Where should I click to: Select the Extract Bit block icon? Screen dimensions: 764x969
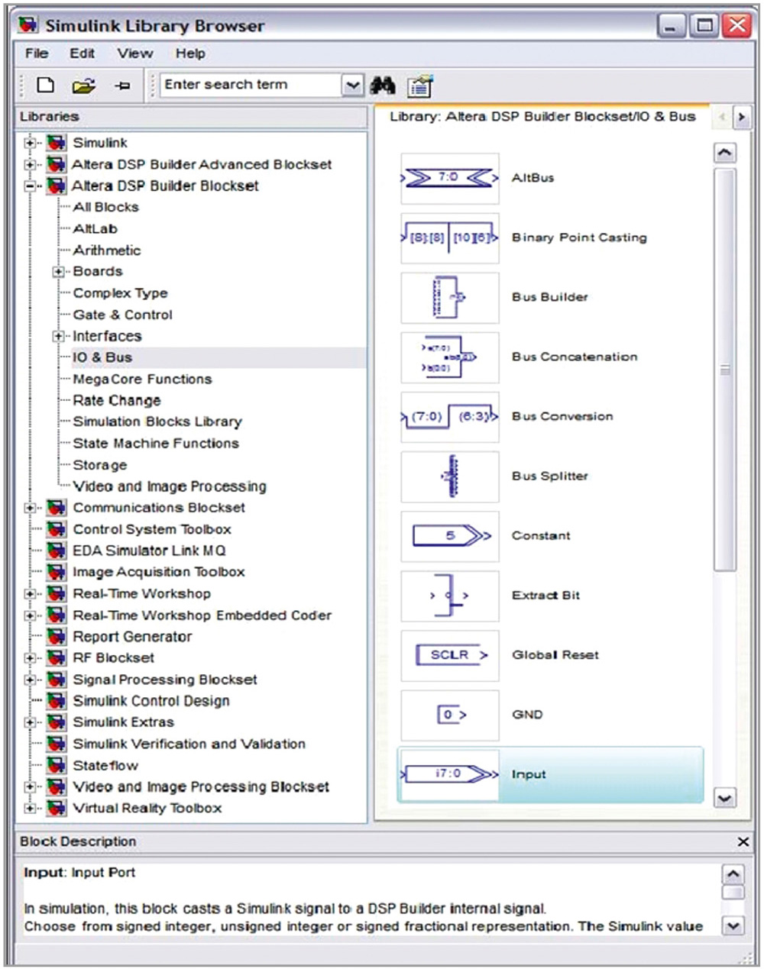[450, 595]
